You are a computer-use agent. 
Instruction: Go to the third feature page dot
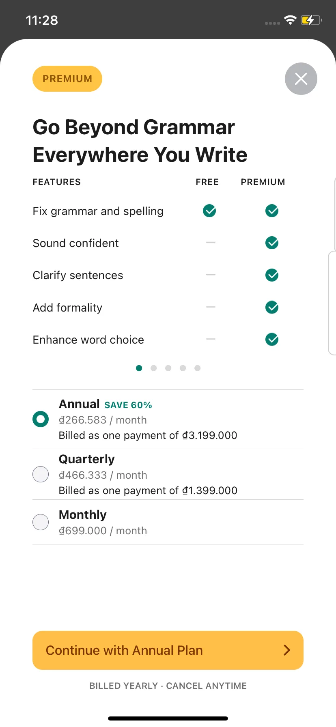168,368
